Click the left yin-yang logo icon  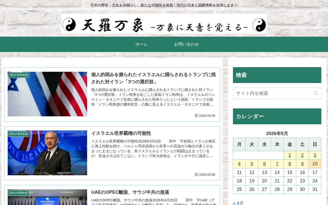(x=69, y=25)
